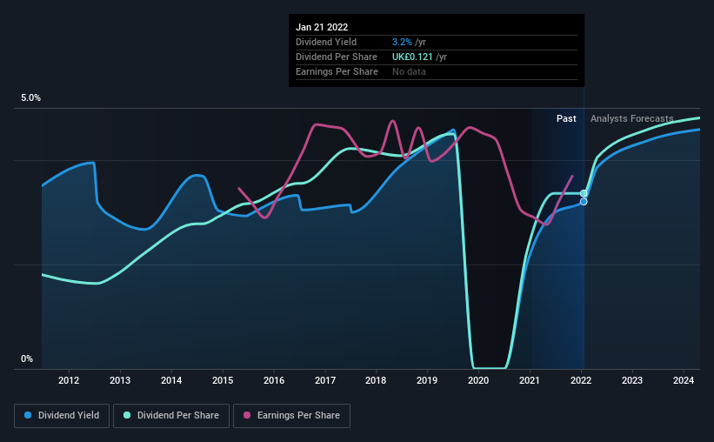Image resolution: width=714 pixels, height=442 pixels.
Task: Click the Jan 21 2022 tooltip date
Action: click(x=322, y=27)
